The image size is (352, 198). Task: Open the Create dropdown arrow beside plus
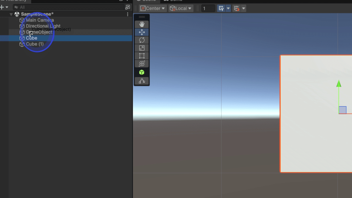[7, 7]
